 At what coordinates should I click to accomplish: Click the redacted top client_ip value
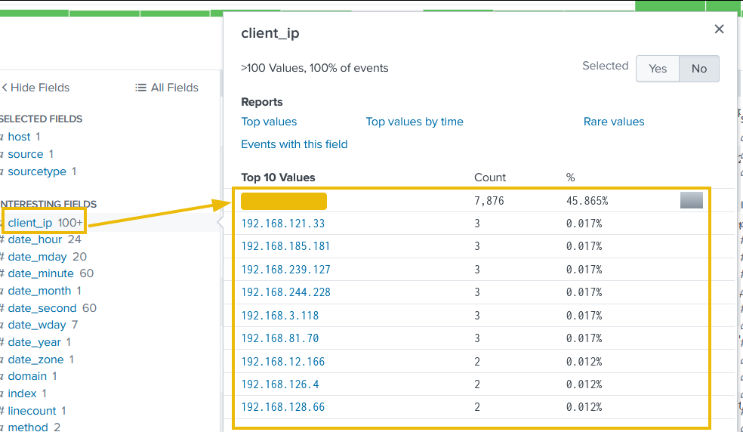[284, 201]
